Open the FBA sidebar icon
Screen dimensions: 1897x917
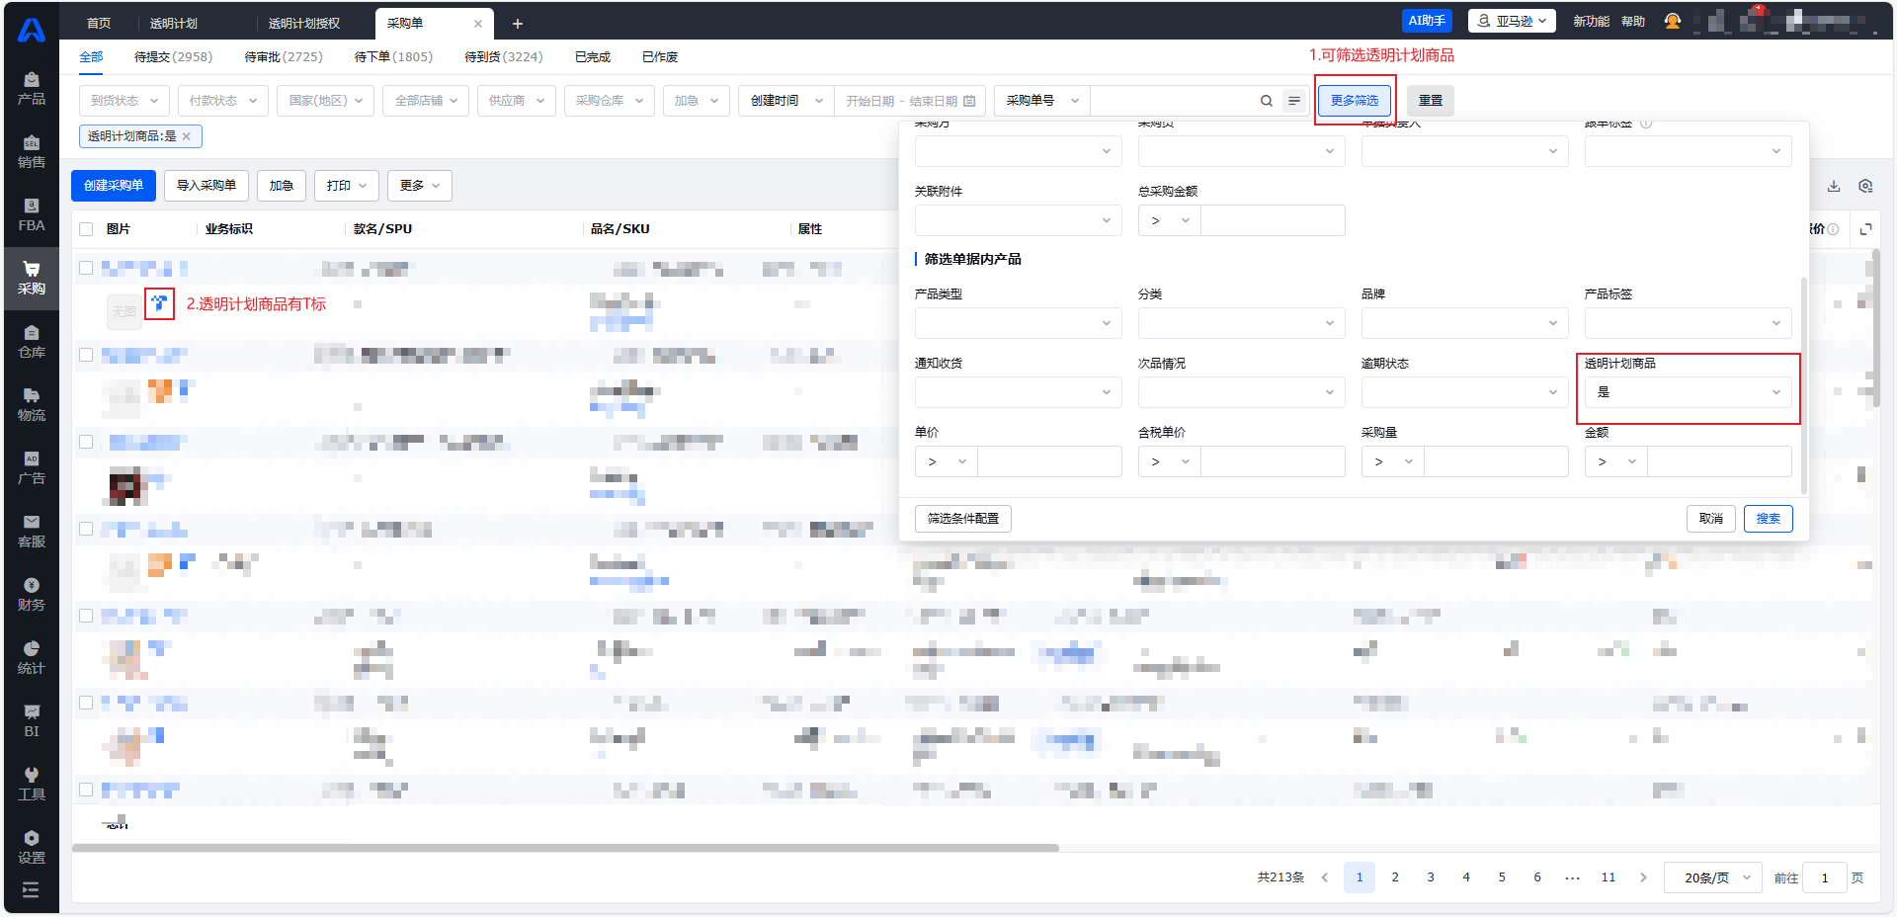point(31,214)
